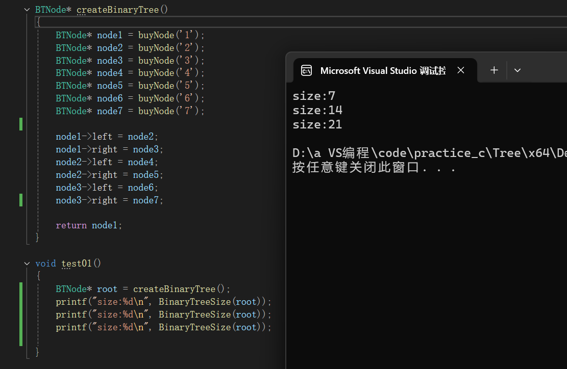
Task: Click the createBinaryTree function name
Action: pos(117,10)
